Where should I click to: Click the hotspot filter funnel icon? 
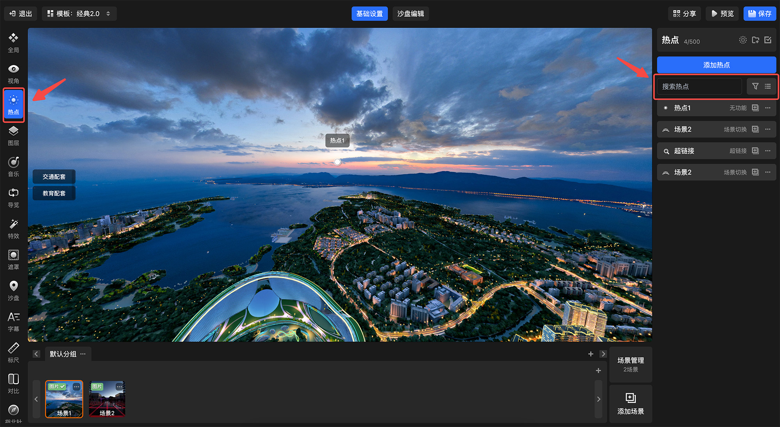[755, 86]
